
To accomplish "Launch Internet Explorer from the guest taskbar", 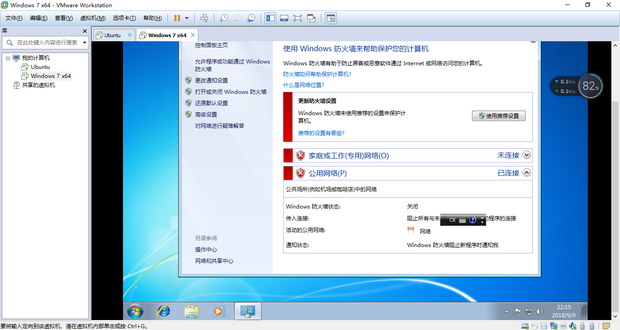I will [163, 311].
